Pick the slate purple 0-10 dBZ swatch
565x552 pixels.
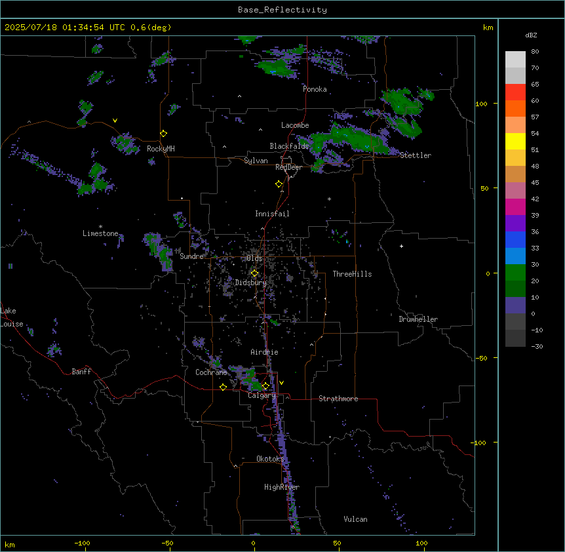click(515, 306)
